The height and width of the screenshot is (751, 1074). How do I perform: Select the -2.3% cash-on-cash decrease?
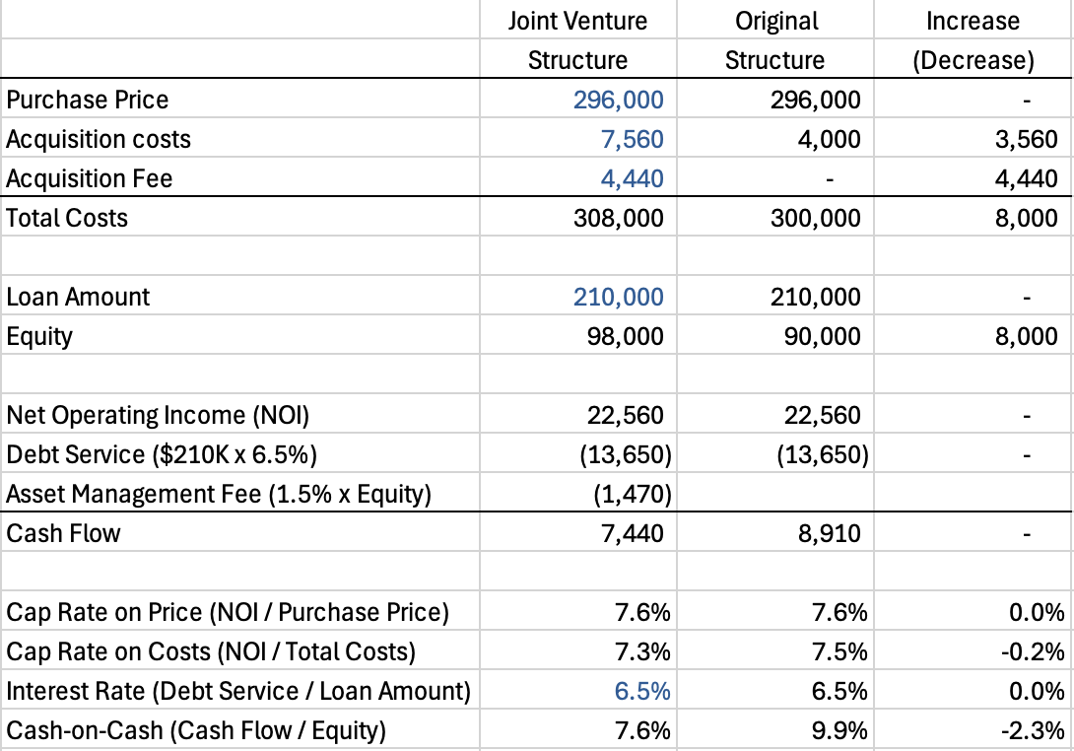tap(1033, 730)
